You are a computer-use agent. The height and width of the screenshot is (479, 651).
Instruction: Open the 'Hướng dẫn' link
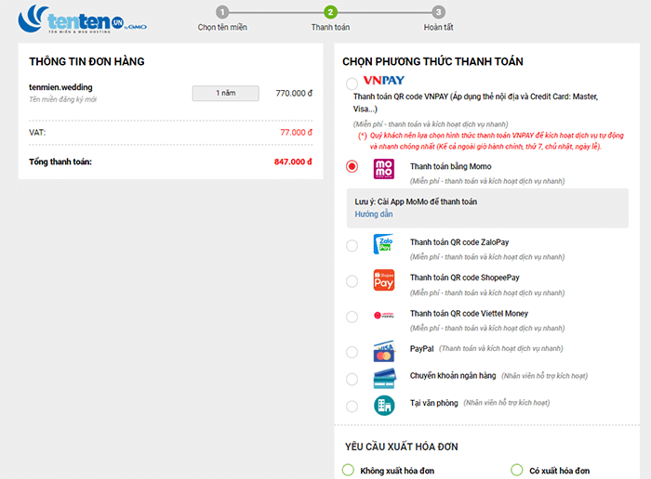pos(374,214)
